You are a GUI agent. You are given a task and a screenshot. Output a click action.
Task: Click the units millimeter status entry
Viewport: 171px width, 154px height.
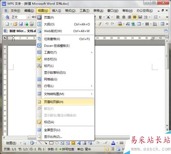click(84, 149)
